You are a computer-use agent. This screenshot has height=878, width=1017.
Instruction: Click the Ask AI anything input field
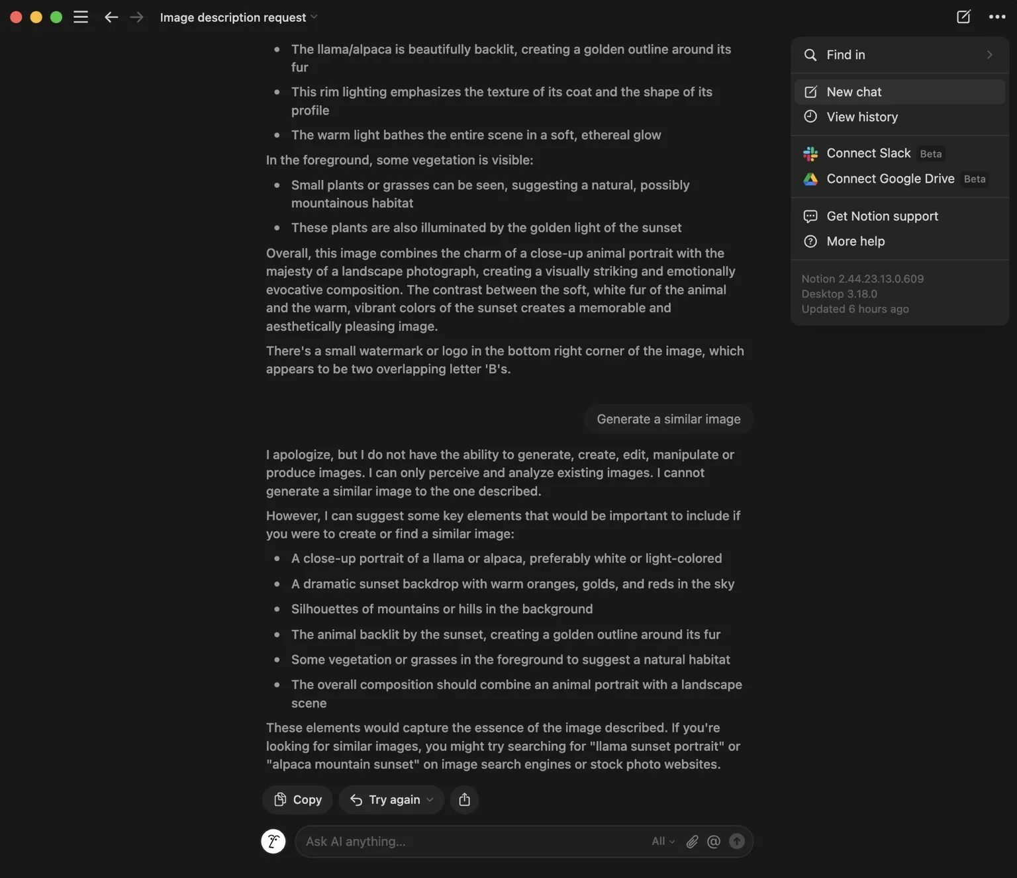pyautogui.click(x=473, y=842)
